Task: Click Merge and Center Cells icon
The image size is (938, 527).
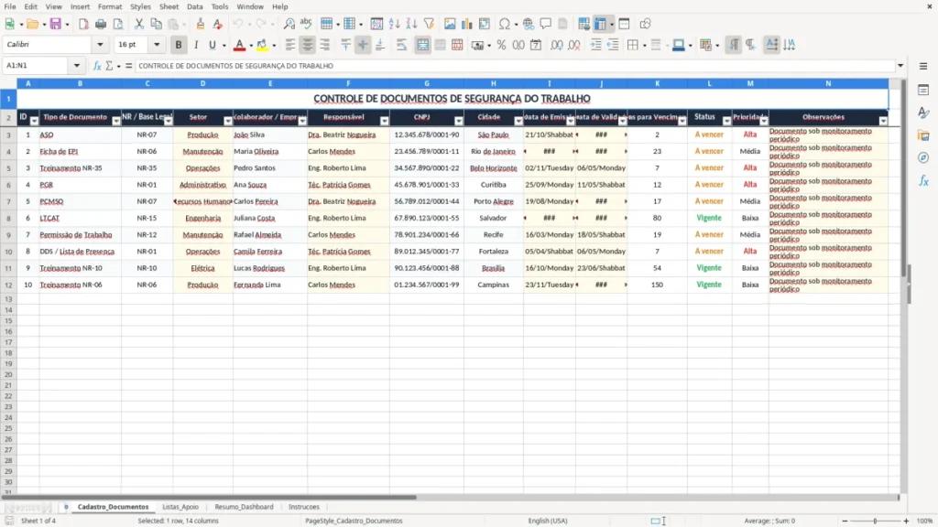Action: [x=423, y=45]
